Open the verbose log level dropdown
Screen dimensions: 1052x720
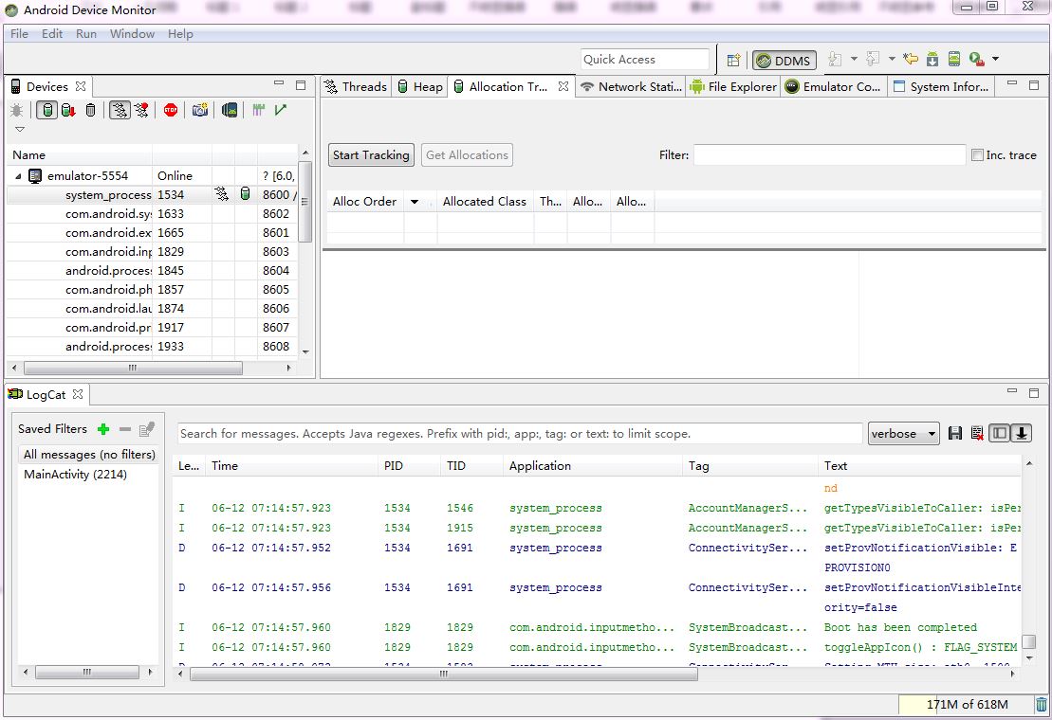pyautogui.click(x=903, y=433)
